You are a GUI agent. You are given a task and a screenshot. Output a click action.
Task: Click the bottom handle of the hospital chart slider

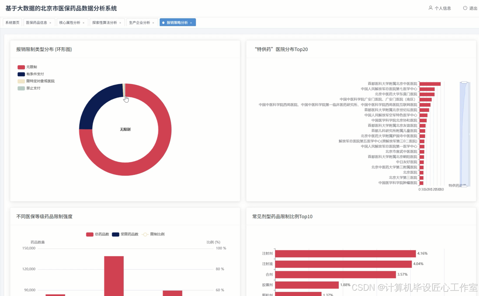point(464,186)
